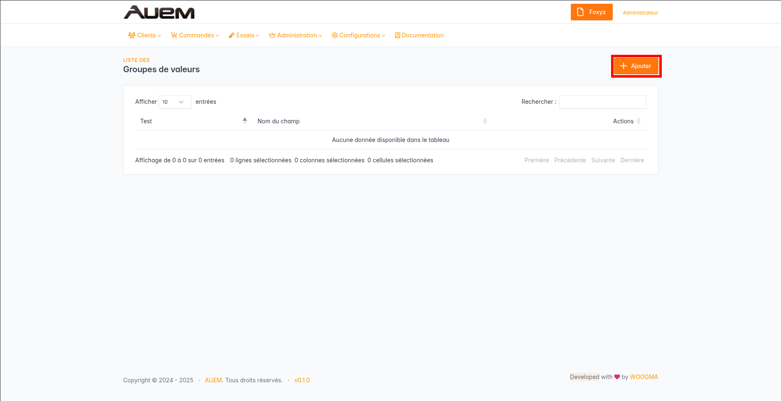Viewport: 781px width, 401px height.
Task: Click the Essais pencil icon
Action: click(x=232, y=35)
